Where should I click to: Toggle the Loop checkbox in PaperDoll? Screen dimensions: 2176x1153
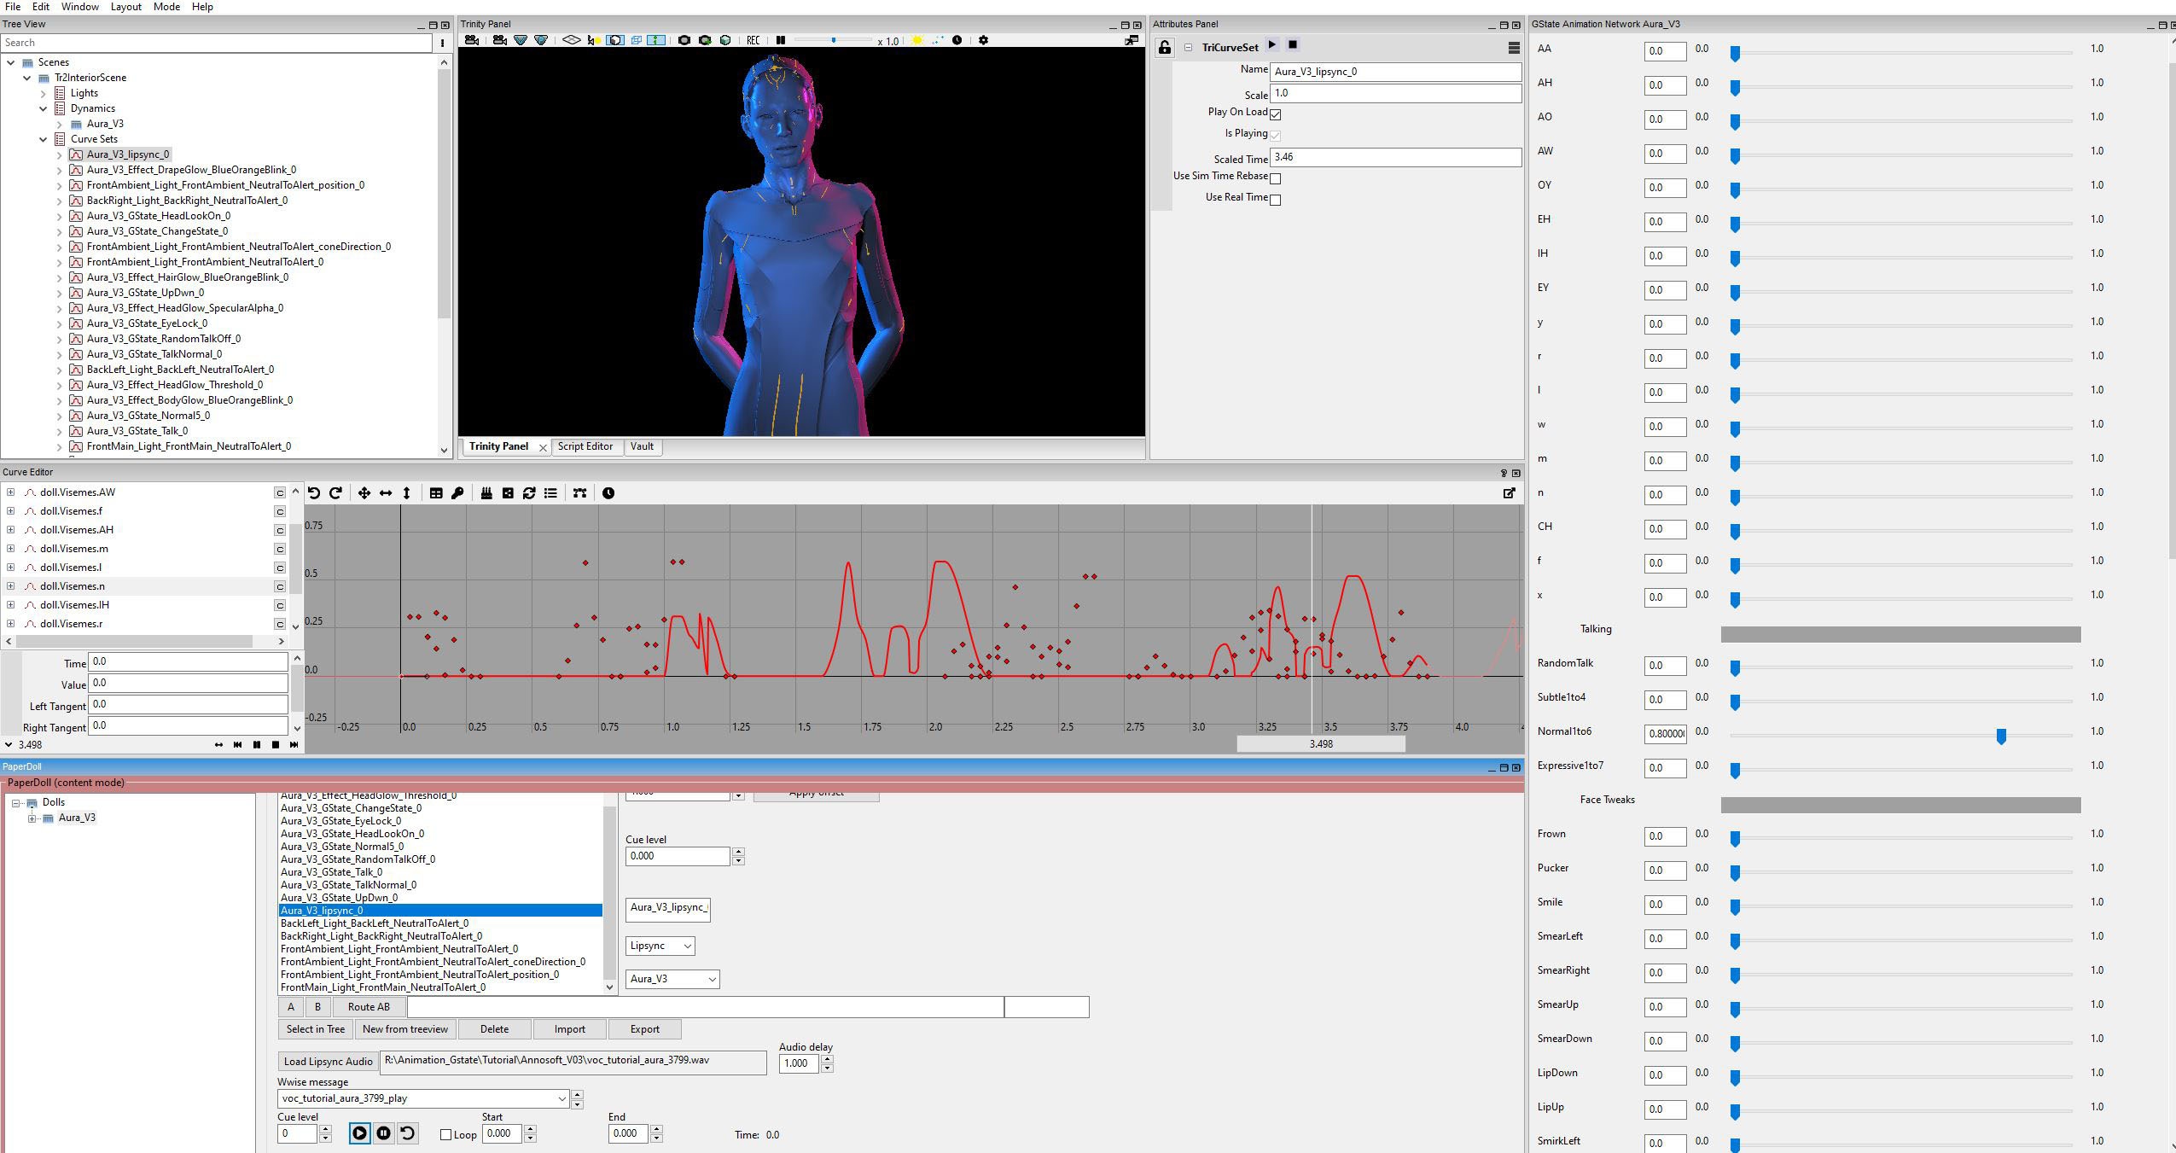coord(445,1135)
